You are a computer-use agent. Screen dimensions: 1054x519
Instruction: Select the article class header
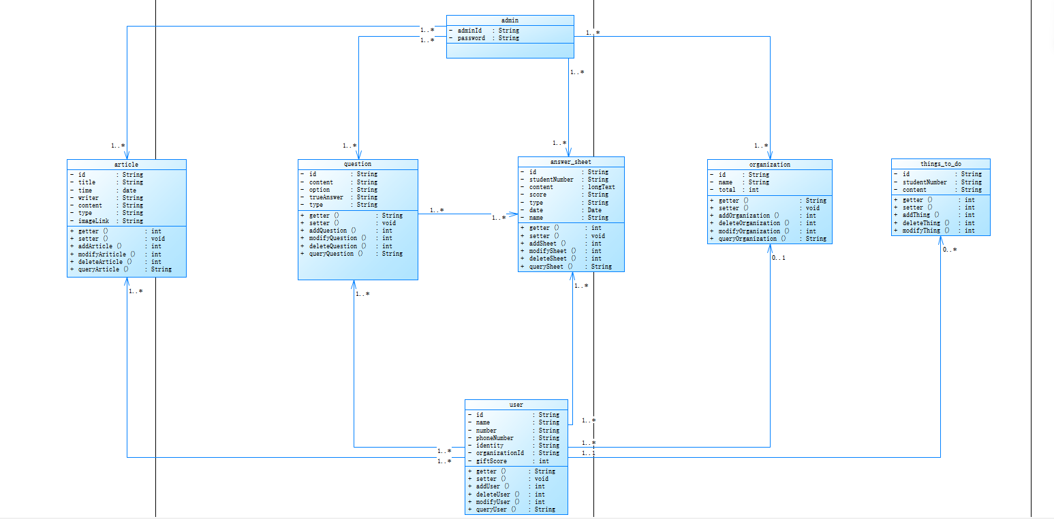coord(126,165)
